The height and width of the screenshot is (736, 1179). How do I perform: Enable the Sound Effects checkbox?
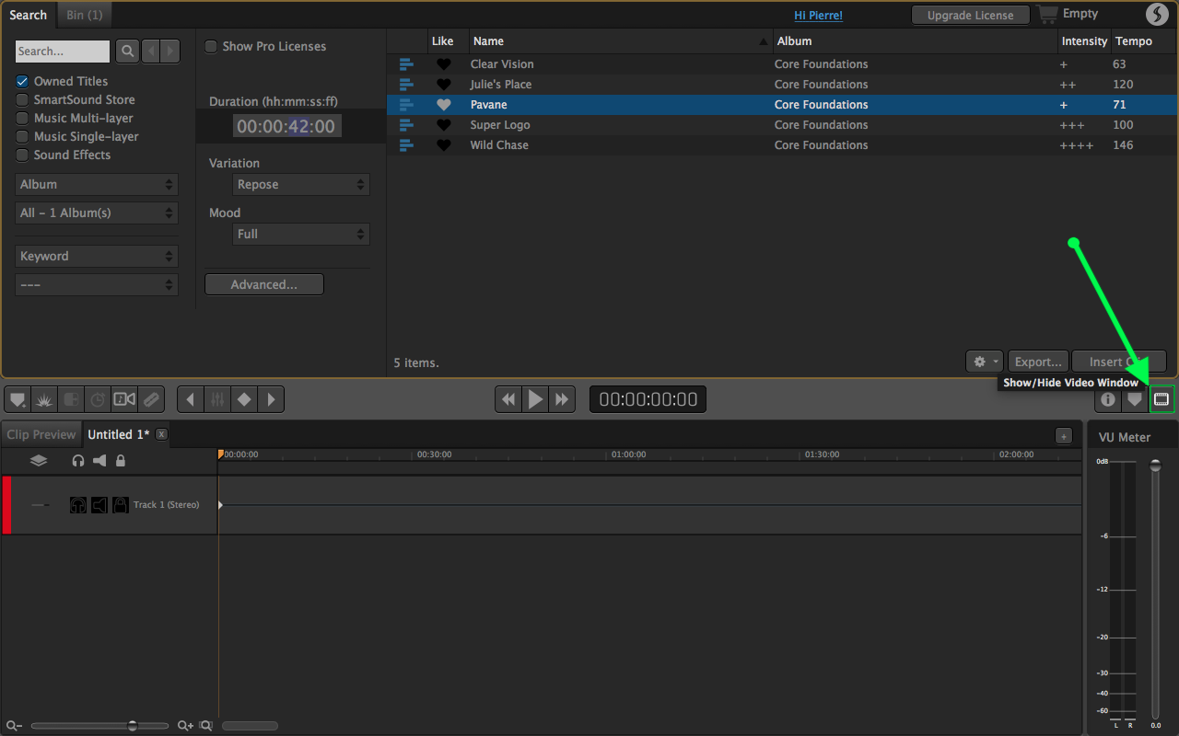point(22,155)
